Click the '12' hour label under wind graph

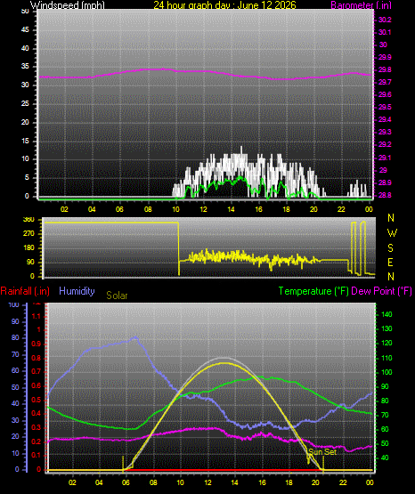pos(204,209)
